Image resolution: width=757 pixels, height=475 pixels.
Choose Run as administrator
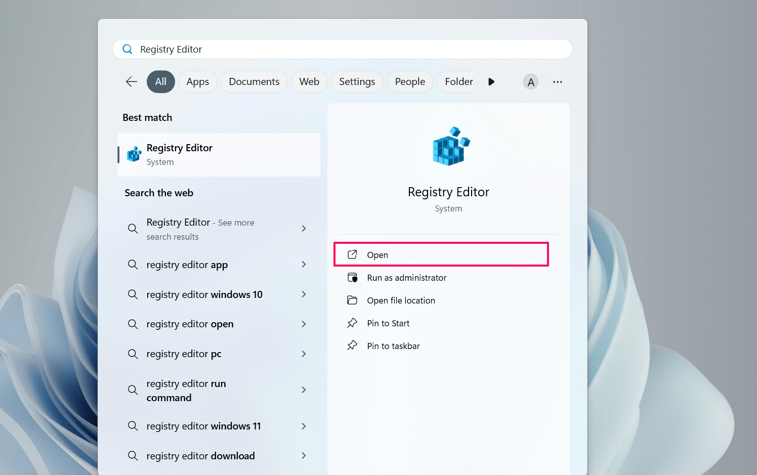[407, 278]
